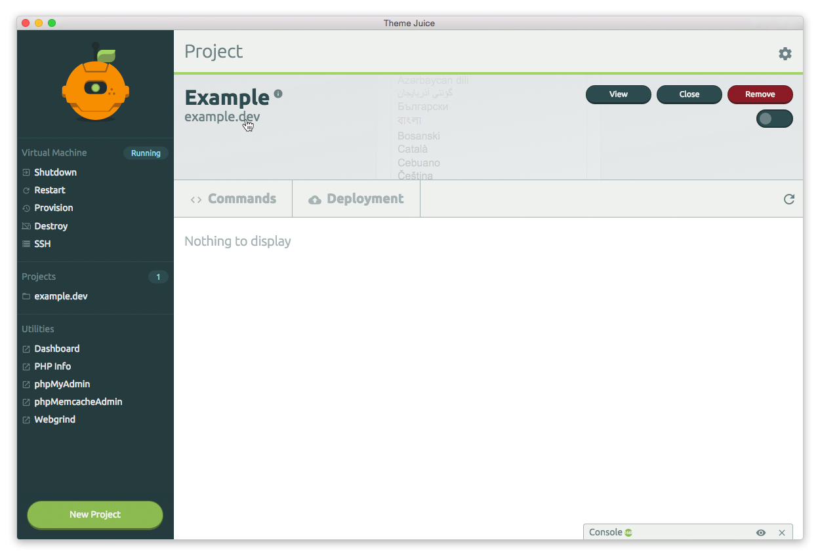This screenshot has width=820, height=557.
Task: Click the Projects section label
Action: (x=39, y=277)
